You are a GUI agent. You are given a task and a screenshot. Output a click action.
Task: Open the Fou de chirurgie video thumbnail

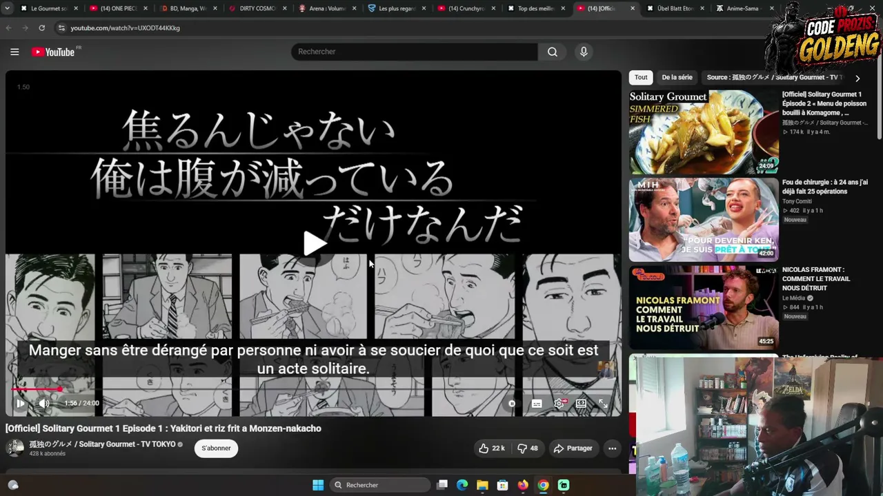(704, 220)
